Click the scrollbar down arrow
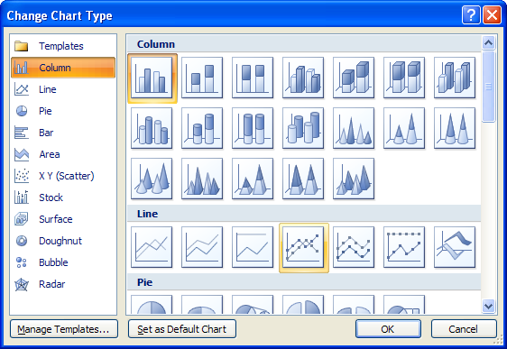This screenshot has width=507, height=349. click(x=488, y=306)
